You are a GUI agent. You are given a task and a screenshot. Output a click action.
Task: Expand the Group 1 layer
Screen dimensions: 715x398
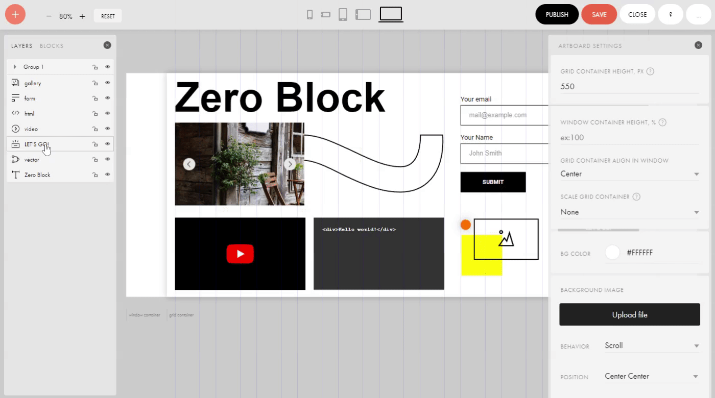coord(14,66)
